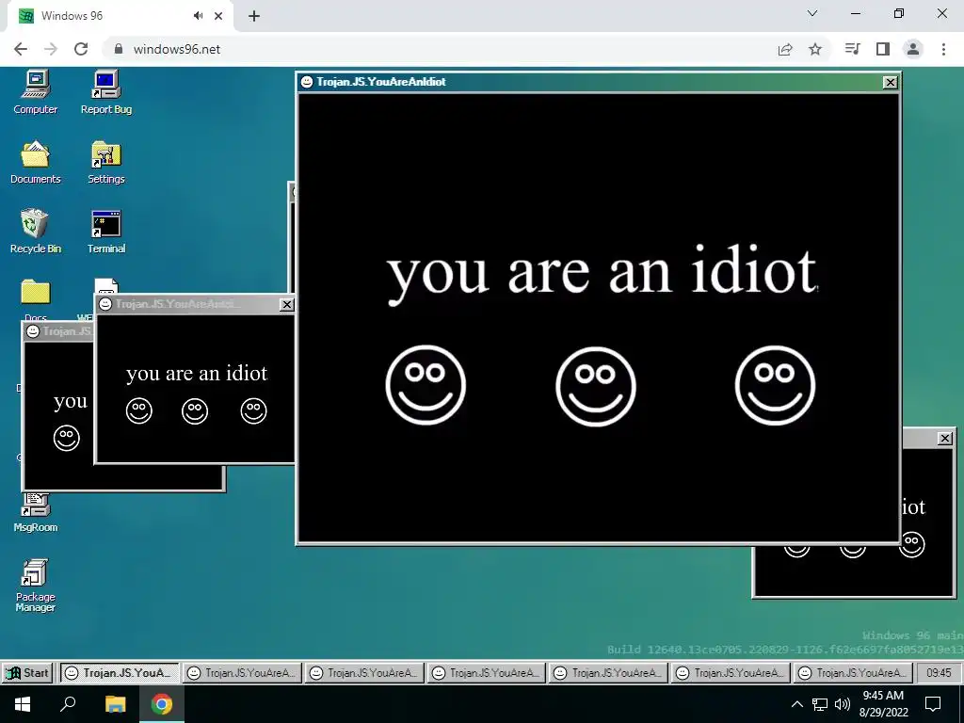Open a new Chrome tab

(x=254, y=16)
